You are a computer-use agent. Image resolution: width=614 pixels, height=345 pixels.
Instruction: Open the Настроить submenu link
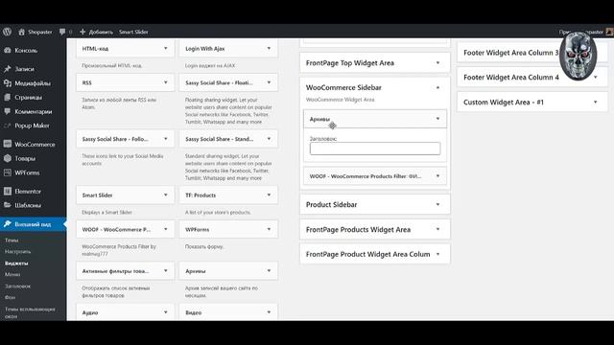tap(17, 251)
